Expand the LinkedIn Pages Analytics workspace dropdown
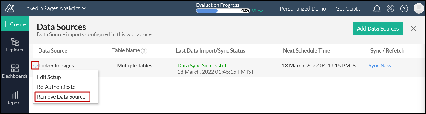 [54, 8]
